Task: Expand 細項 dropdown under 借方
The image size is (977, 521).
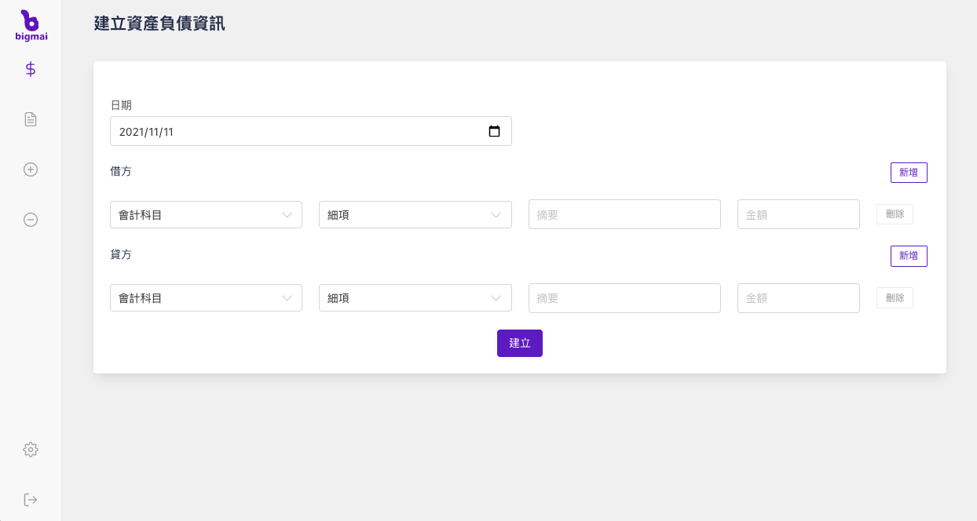Action: [415, 214]
